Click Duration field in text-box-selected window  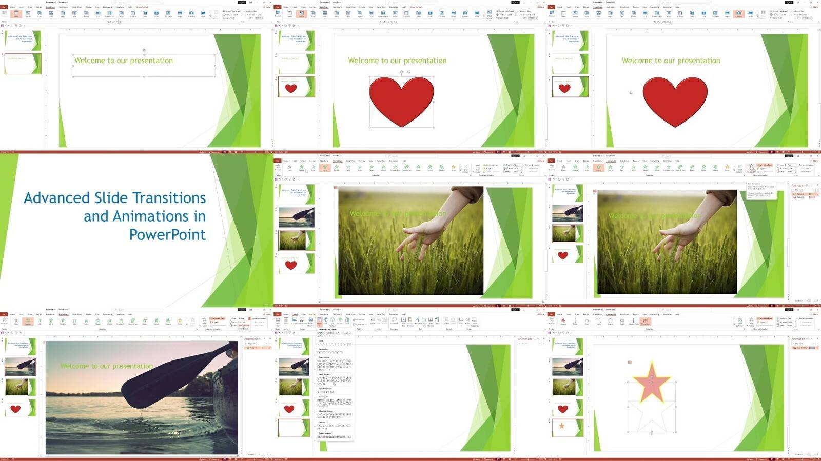point(239,15)
